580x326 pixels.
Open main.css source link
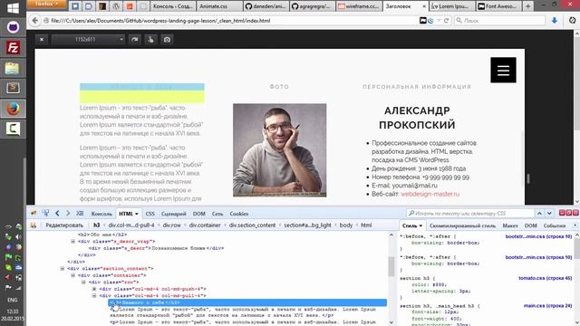(547, 306)
